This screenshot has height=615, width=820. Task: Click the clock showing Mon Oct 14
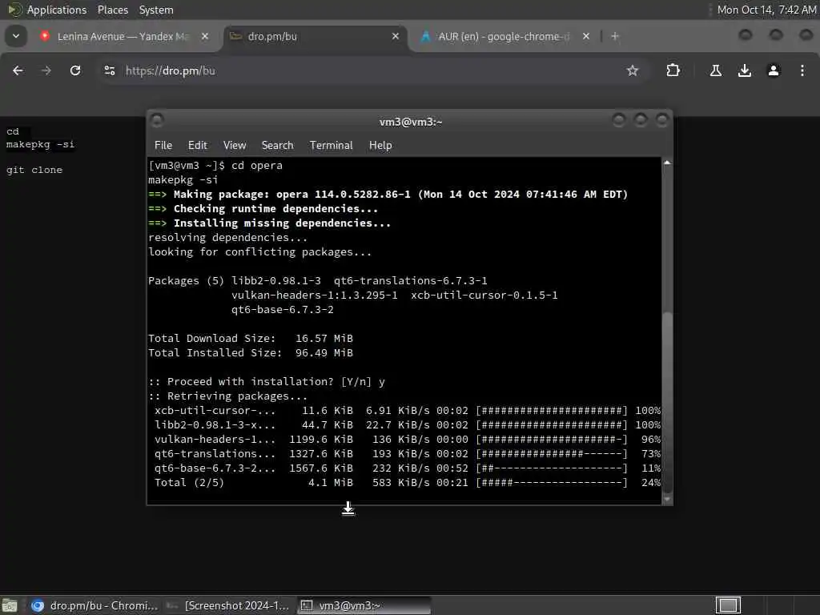coord(766,10)
